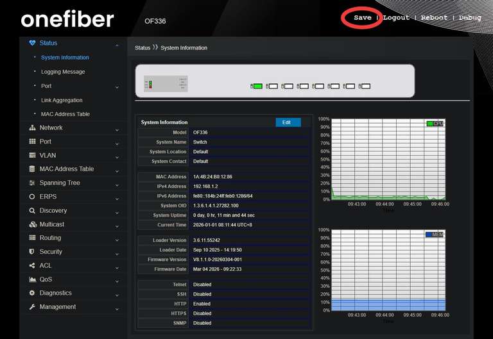This screenshot has height=339, width=493.
Task: Click the Security shield icon
Action: point(31,252)
